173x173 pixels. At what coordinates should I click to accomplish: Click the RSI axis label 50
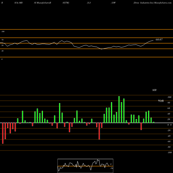click(2, 45)
